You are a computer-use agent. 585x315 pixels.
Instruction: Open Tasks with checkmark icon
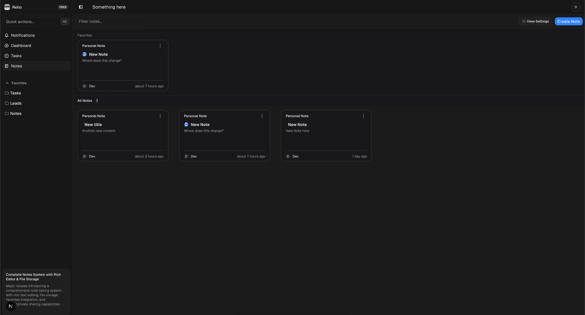(16, 56)
